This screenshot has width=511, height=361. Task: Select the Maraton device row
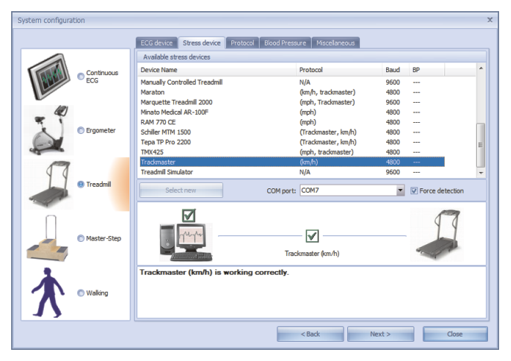[x=292, y=92]
